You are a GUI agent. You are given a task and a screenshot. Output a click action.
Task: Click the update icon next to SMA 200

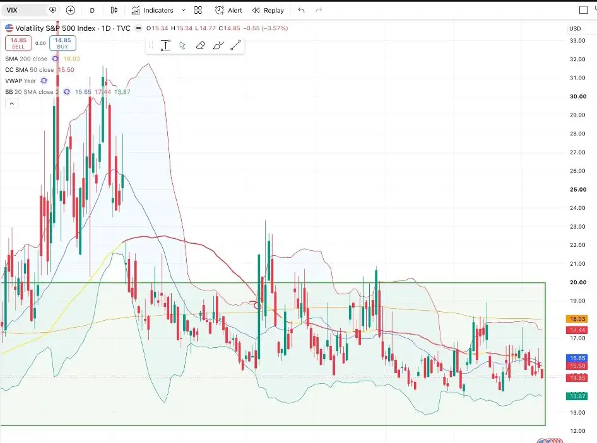55,59
